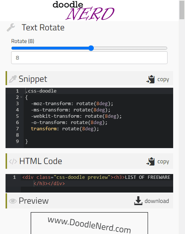Click the doodle NERD logo
This screenshot has width=185, height=234.
coord(83,11)
